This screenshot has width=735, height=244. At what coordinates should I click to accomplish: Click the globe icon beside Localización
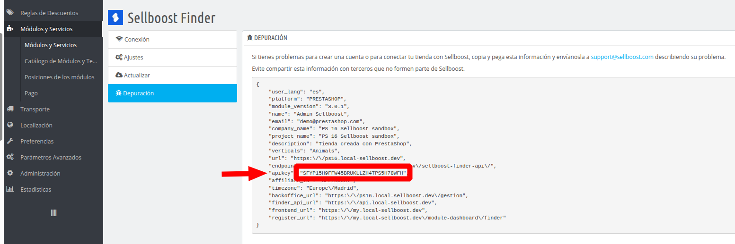pyautogui.click(x=10, y=125)
